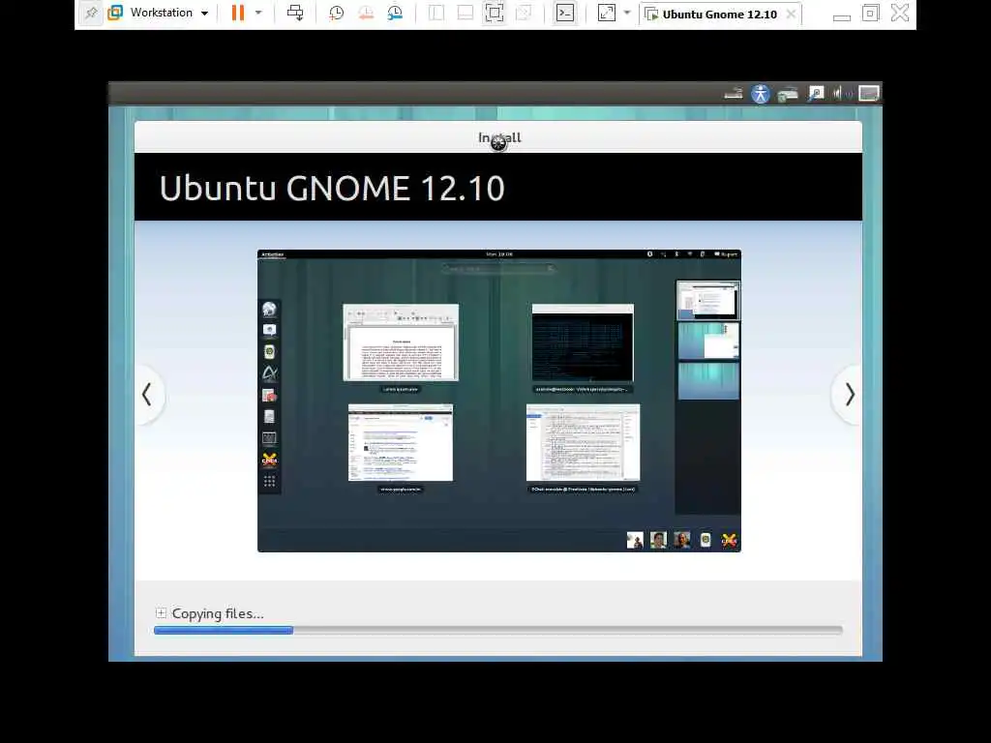Open the keyboard layout indicator
This screenshot has height=743, width=991.
point(734,94)
